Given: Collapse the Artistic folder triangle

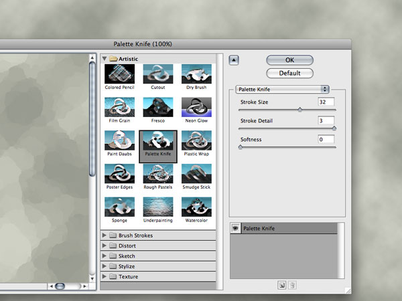Looking at the screenshot, I should (105, 59).
